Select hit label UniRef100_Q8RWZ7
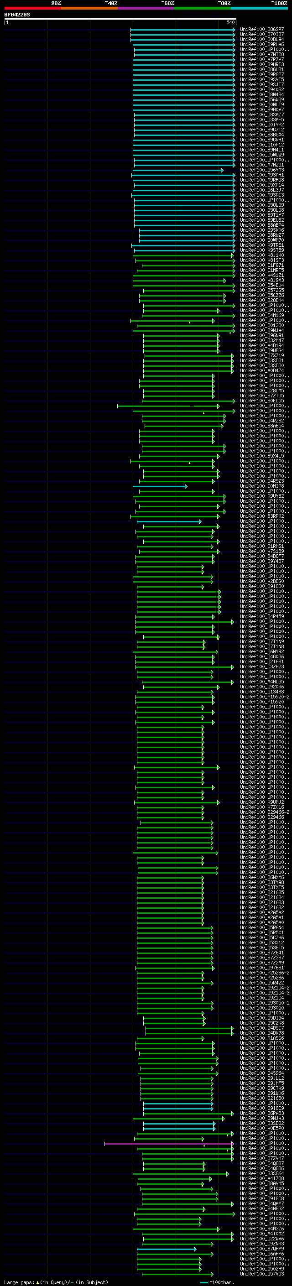This screenshot has width=292, height=1286. (x=262, y=235)
